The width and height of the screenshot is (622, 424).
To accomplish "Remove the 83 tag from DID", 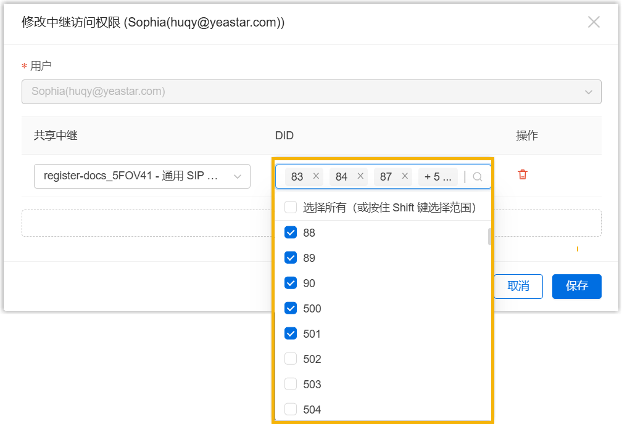I will [x=316, y=176].
